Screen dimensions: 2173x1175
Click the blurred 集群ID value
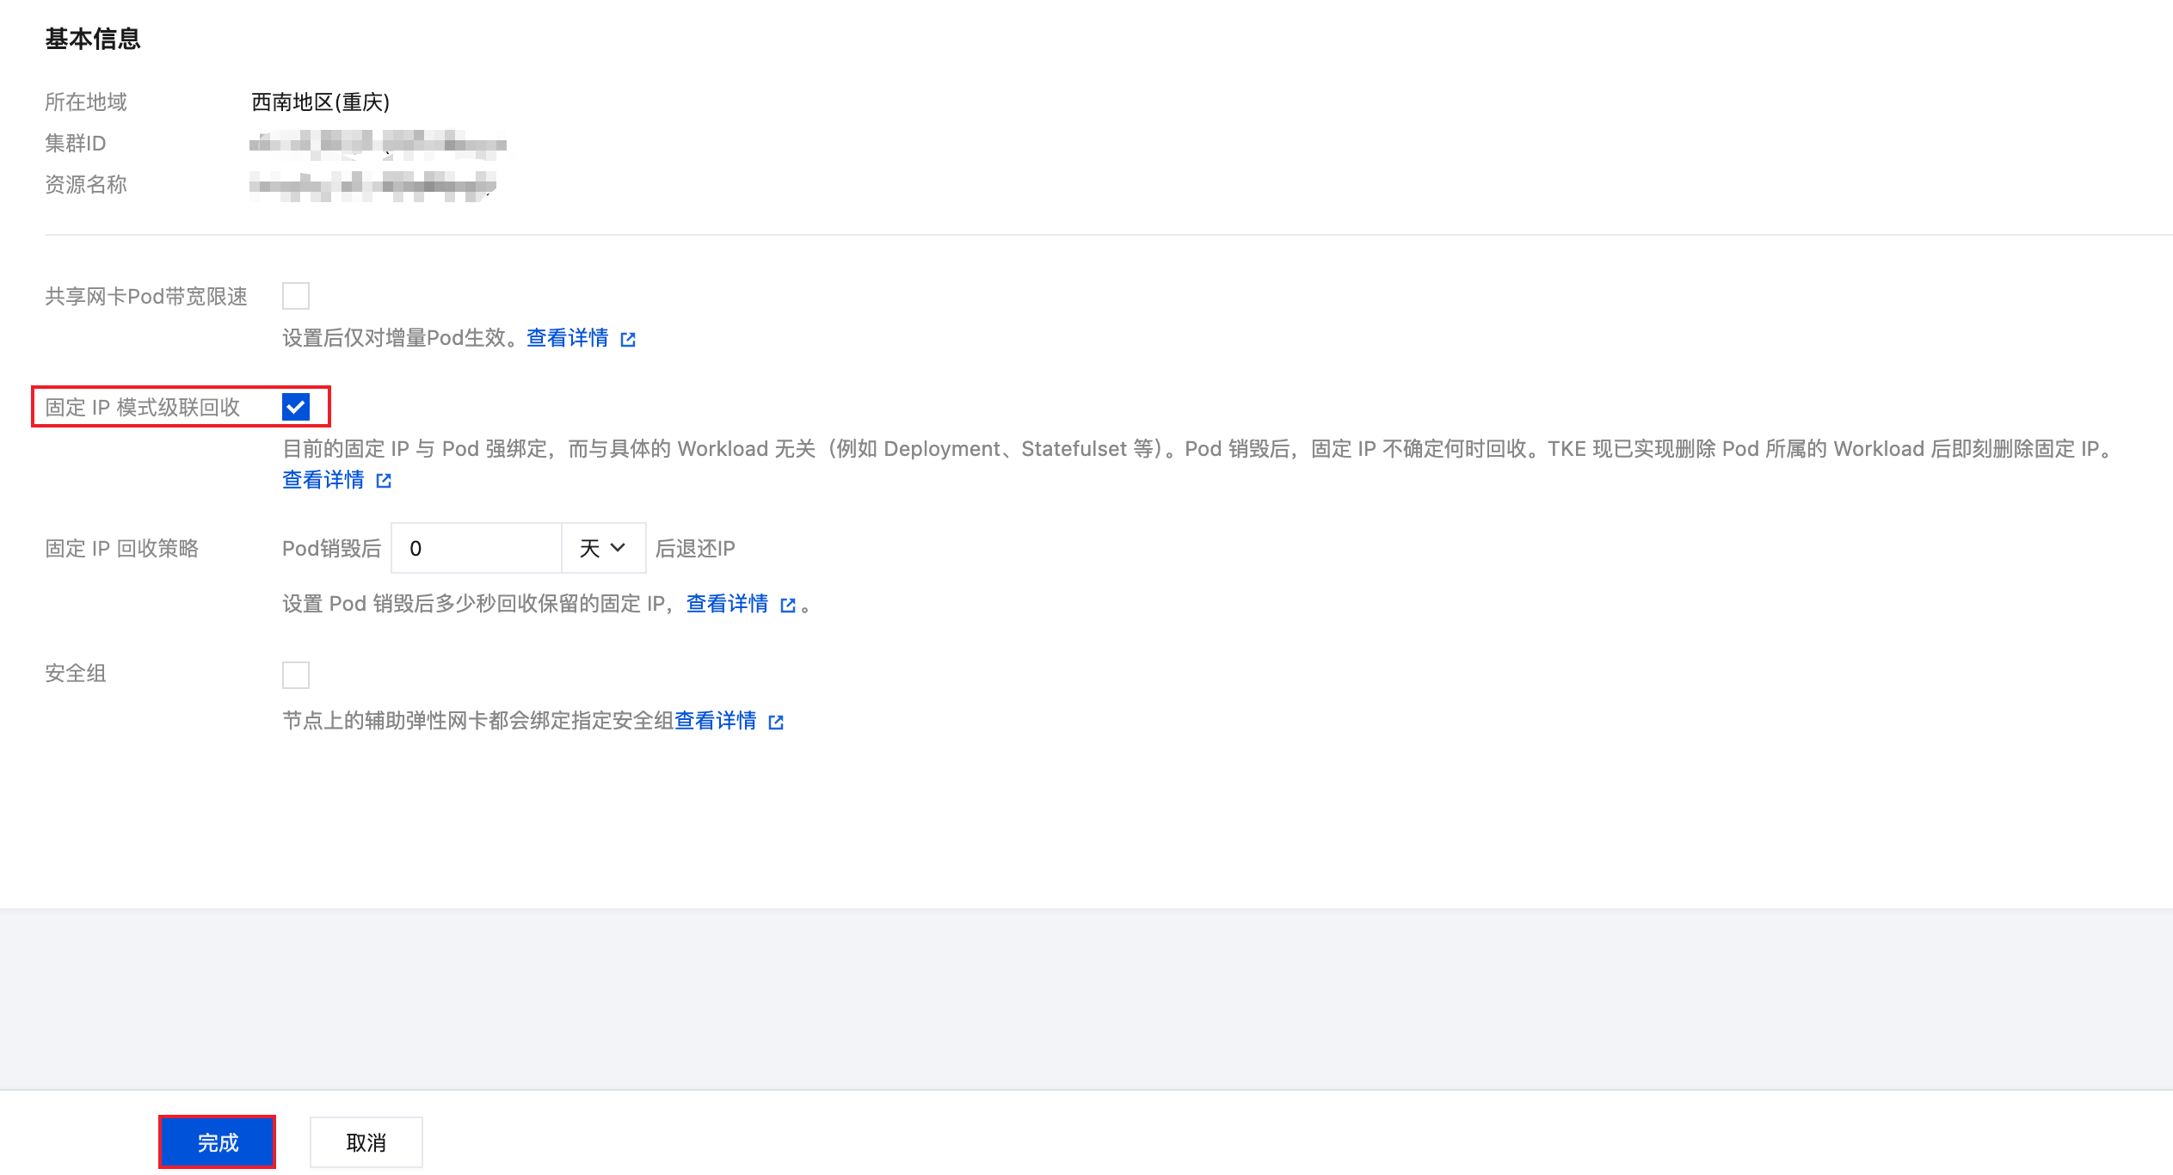[x=377, y=144]
